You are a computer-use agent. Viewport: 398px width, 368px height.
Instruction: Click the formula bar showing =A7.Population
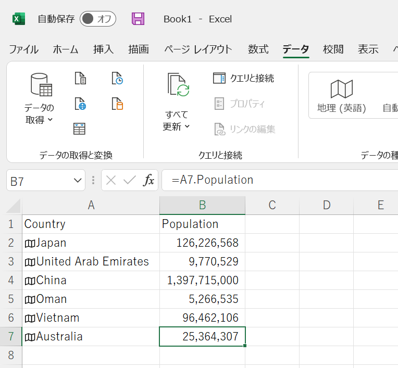point(280,180)
